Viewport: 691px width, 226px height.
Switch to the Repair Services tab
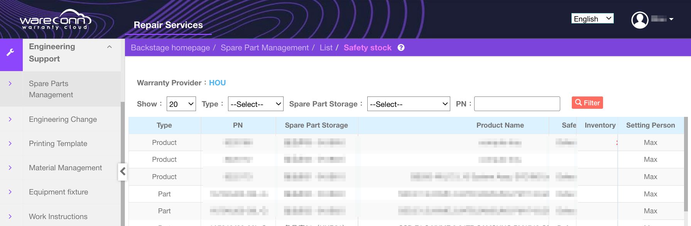[168, 25]
